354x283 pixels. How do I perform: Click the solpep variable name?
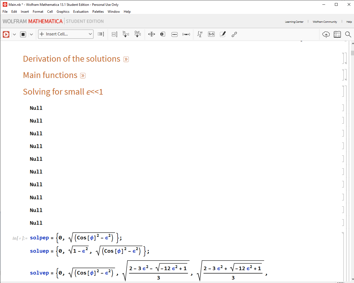(39, 238)
